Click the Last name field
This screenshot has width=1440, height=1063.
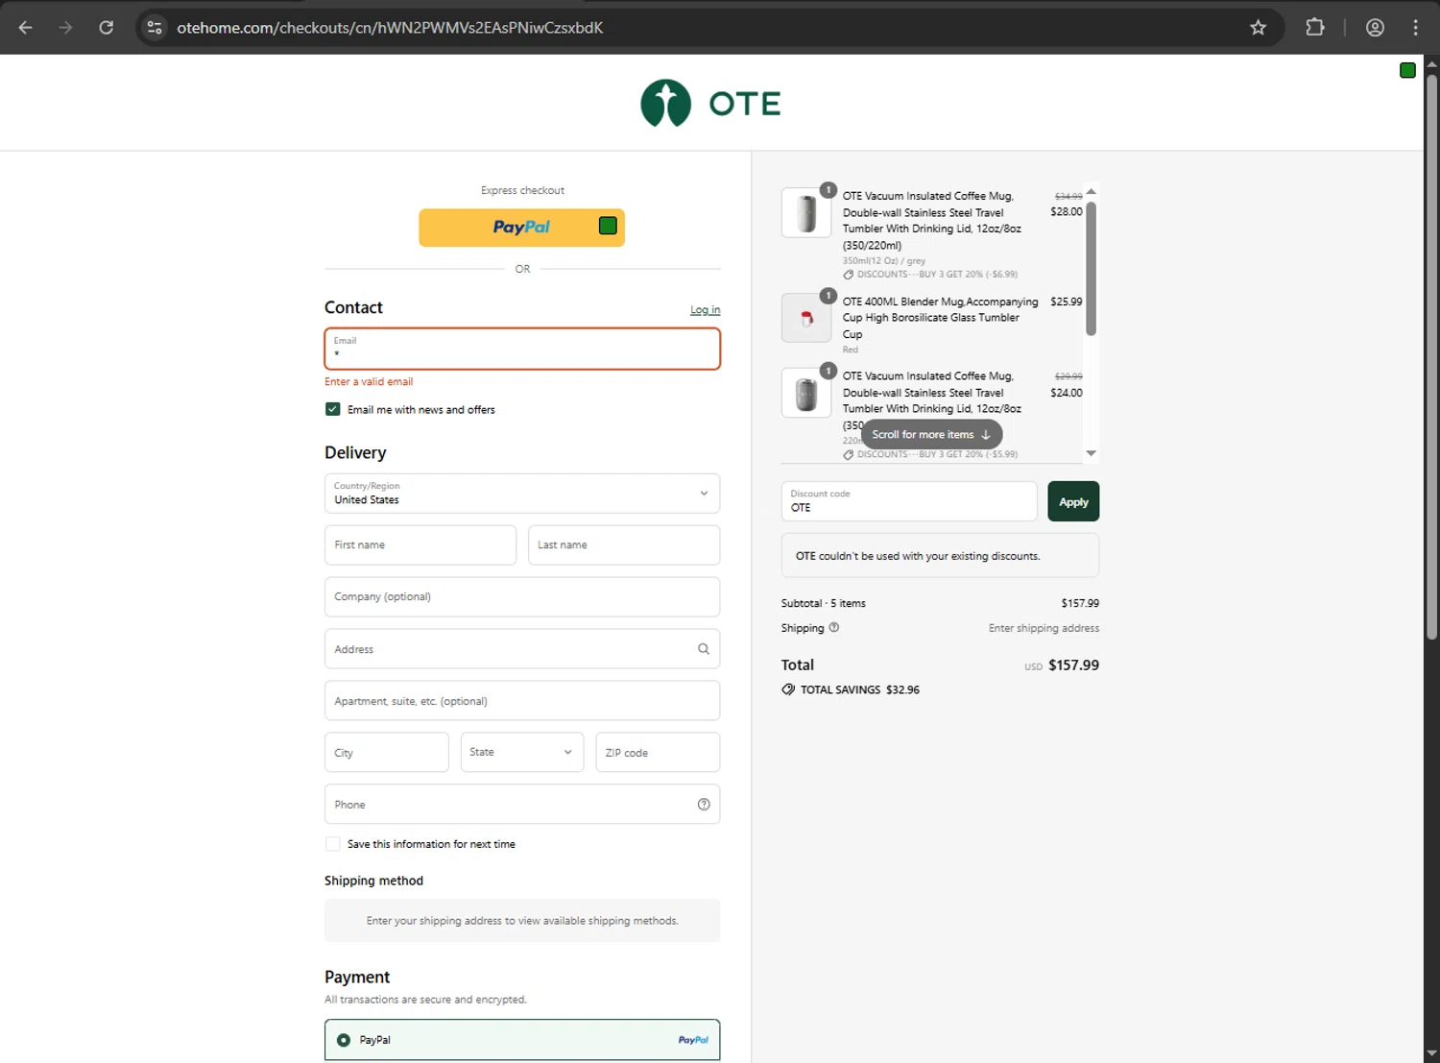pos(624,544)
